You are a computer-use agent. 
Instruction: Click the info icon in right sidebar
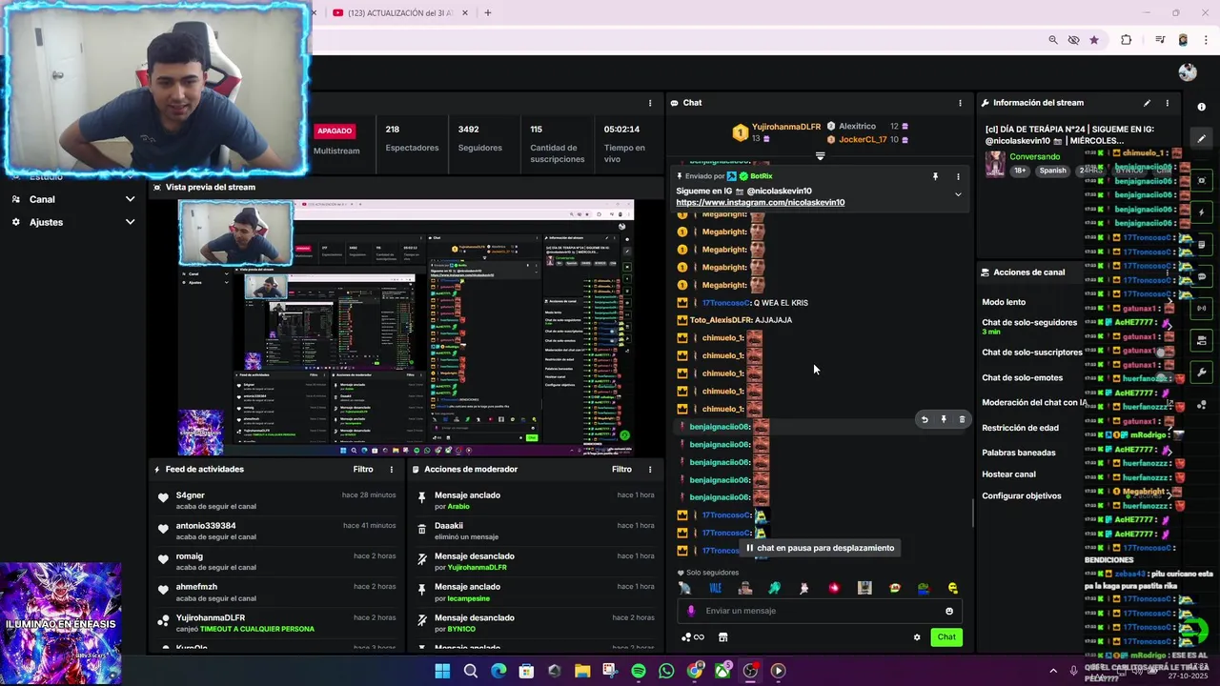coord(1202,107)
